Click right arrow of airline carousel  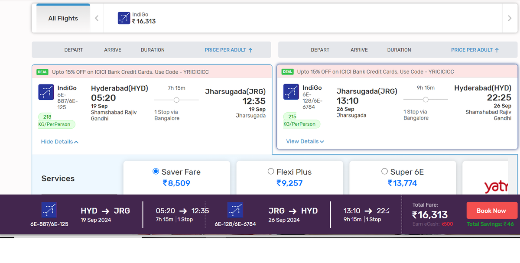510,18
